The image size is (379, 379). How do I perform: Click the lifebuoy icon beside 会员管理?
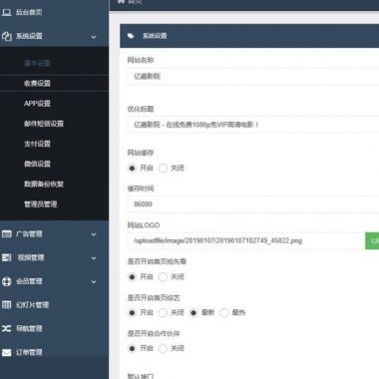(6, 281)
